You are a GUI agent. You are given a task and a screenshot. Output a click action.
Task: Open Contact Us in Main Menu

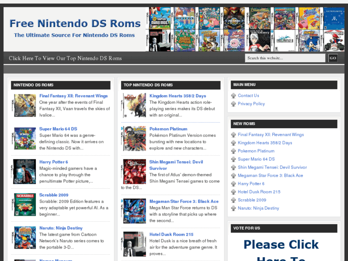(248, 95)
